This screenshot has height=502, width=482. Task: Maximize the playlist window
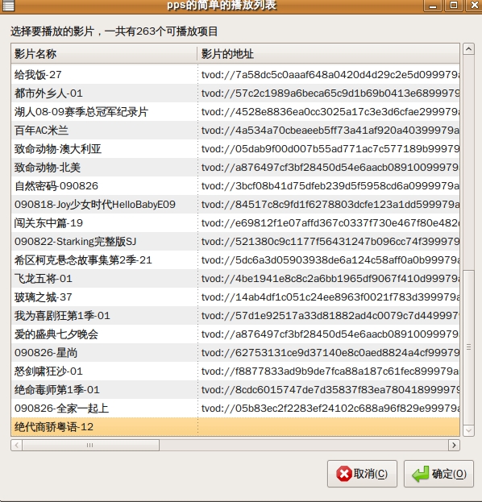tap(454, 6)
